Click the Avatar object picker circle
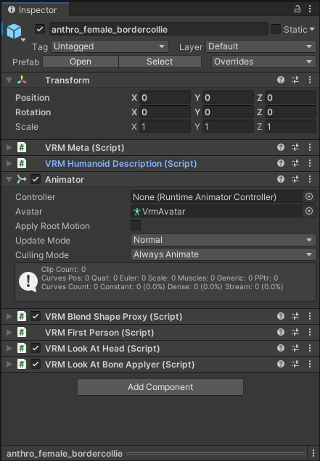320x461 pixels. [309, 211]
